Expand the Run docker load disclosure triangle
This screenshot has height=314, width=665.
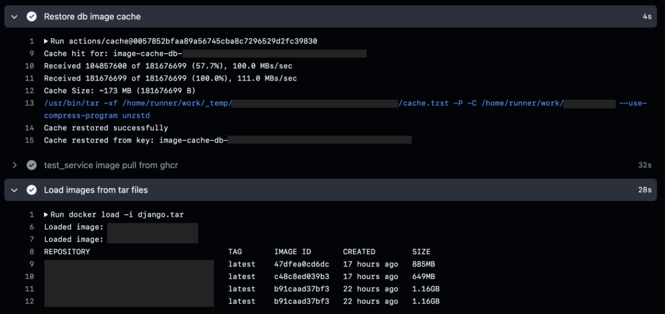[x=46, y=215]
